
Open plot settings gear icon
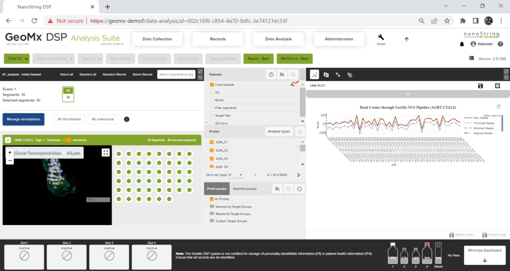(x=497, y=86)
